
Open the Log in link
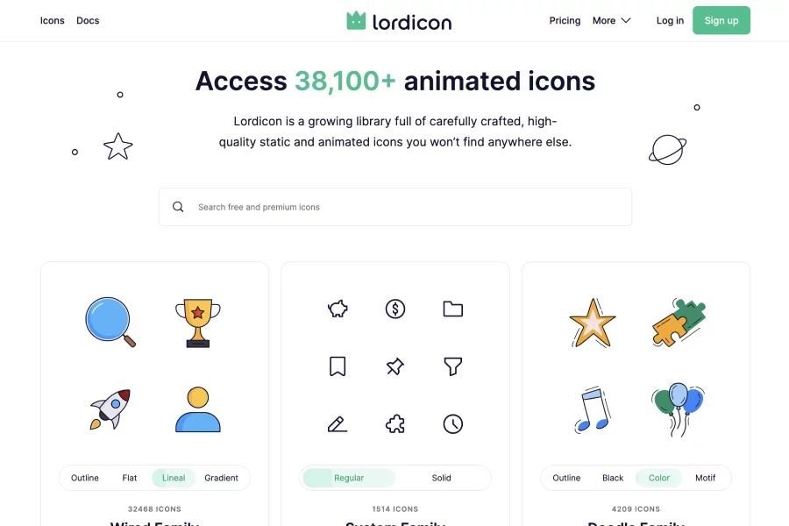(x=670, y=21)
